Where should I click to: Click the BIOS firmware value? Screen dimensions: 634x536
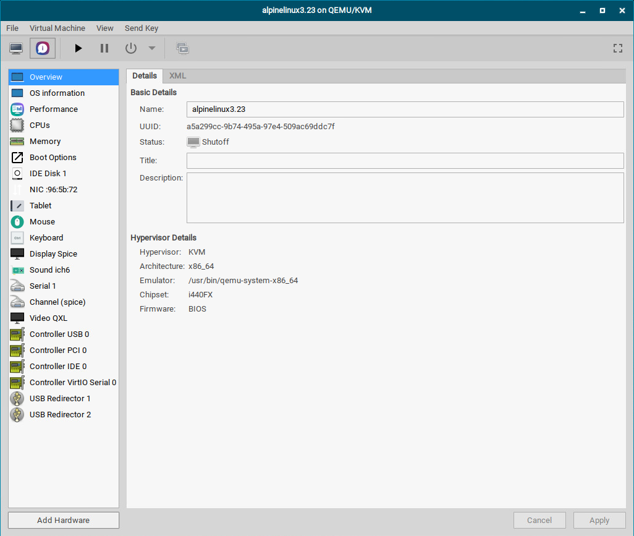(197, 309)
